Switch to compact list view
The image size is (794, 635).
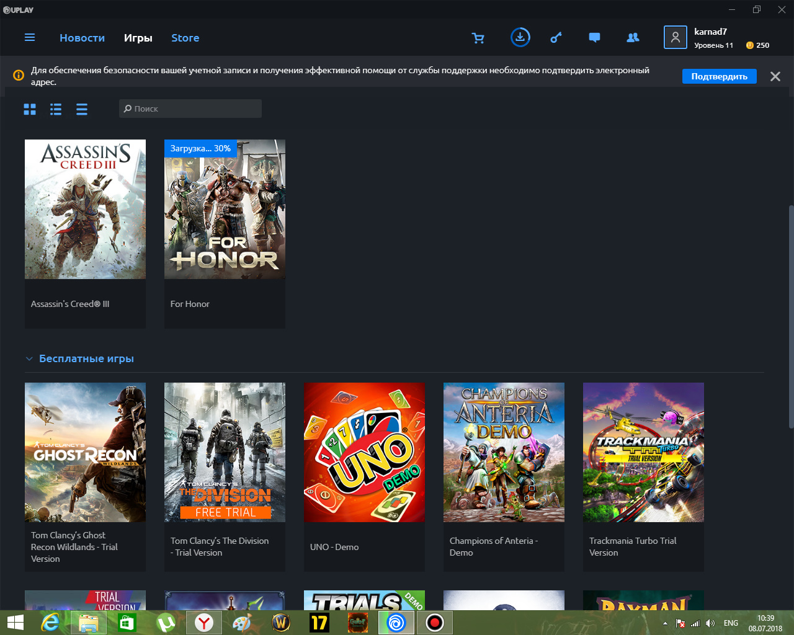(x=82, y=109)
